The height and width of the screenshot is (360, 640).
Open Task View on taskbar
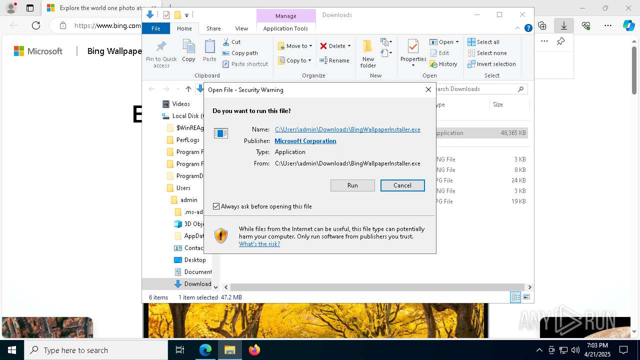pyautogui.click(x=180, y=350)
